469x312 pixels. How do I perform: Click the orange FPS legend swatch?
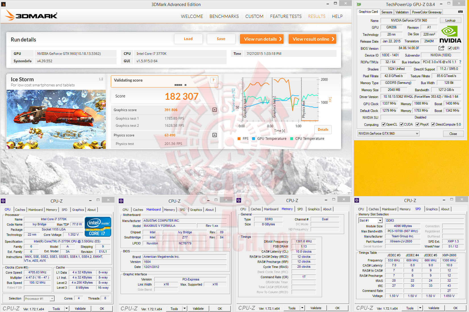click(239, 139)
